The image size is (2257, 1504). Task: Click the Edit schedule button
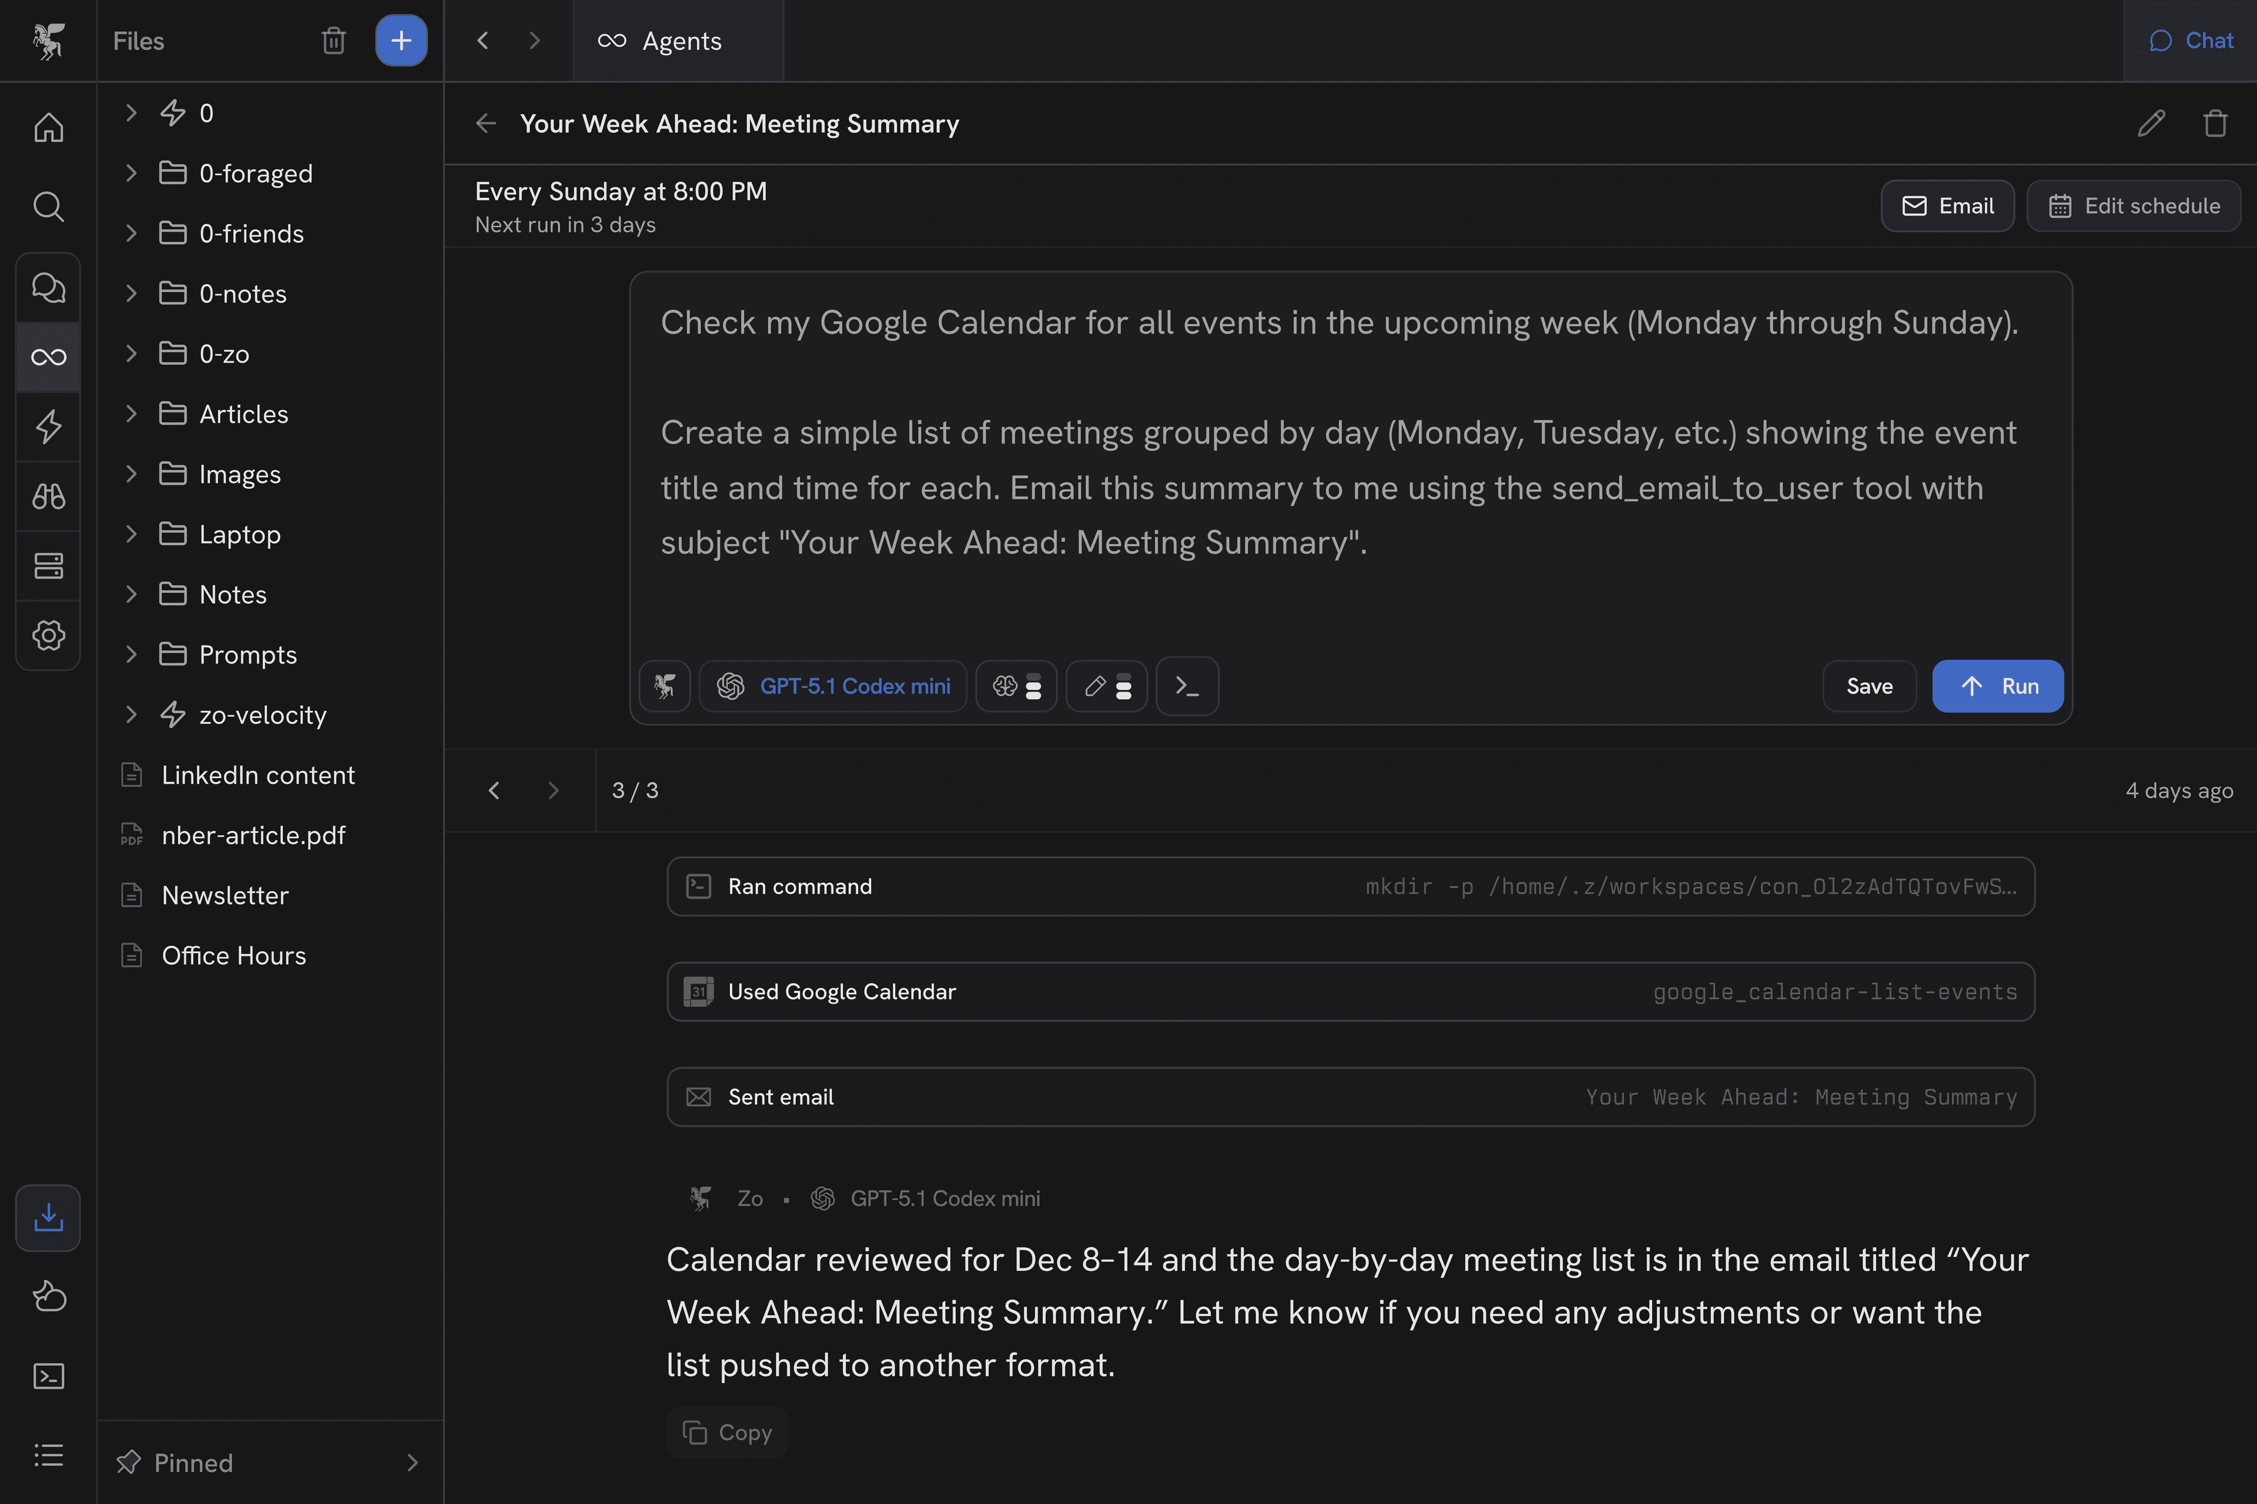pyautogui.click(x=2133, y=206)
